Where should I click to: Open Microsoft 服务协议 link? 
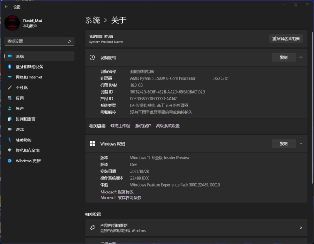(x=117, y=192)
